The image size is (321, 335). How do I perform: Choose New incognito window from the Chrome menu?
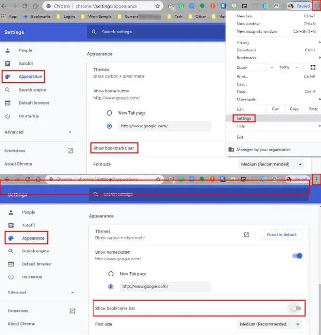(273, 32)
